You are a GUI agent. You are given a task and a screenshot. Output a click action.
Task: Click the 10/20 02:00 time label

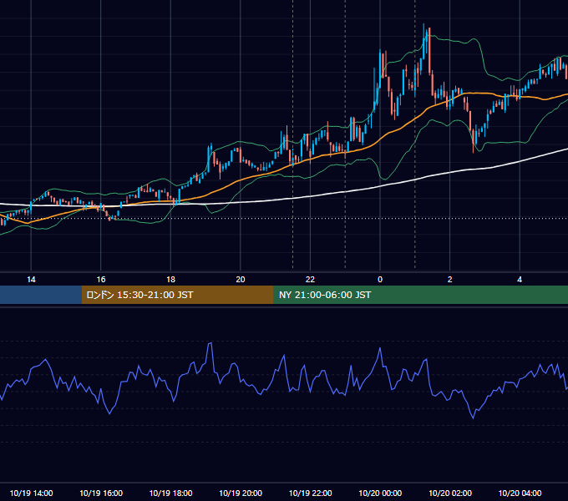[x=450, y=493]
